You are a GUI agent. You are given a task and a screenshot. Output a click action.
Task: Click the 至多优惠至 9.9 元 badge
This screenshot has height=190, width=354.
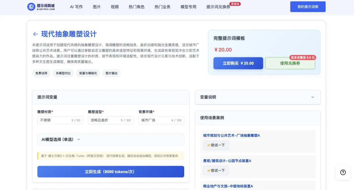point(303,58)
